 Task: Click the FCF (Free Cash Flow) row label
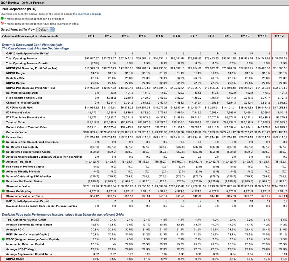click(20, 107)
